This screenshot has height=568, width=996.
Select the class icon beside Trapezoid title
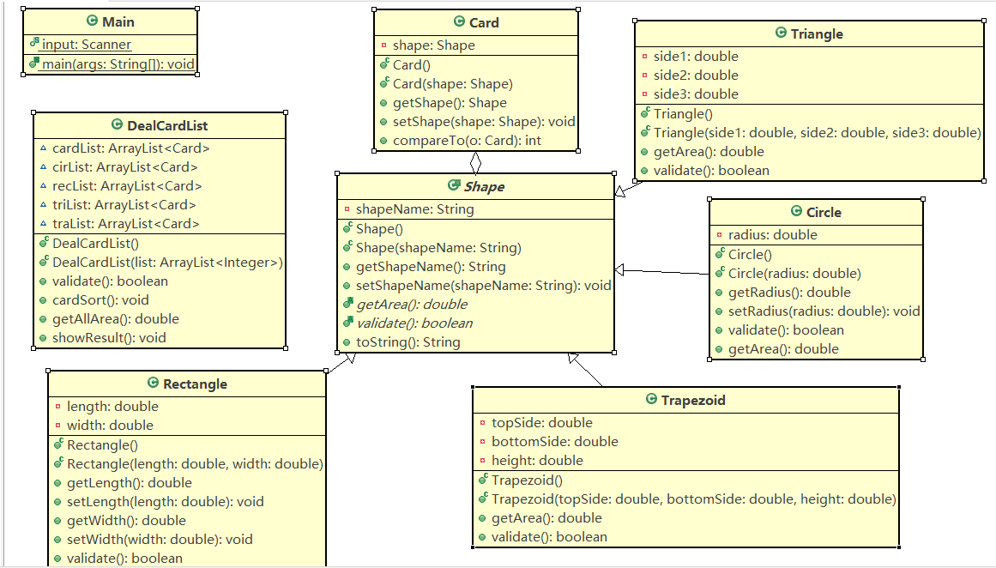651,399
